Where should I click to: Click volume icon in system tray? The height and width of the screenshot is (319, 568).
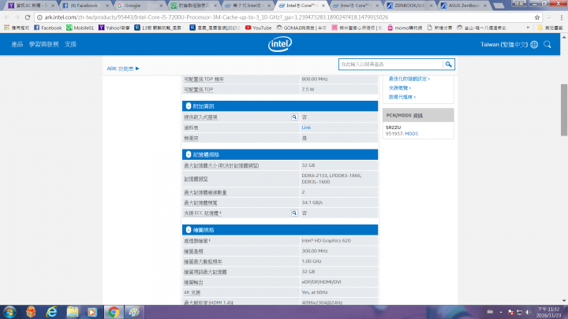tap(528, 312)
